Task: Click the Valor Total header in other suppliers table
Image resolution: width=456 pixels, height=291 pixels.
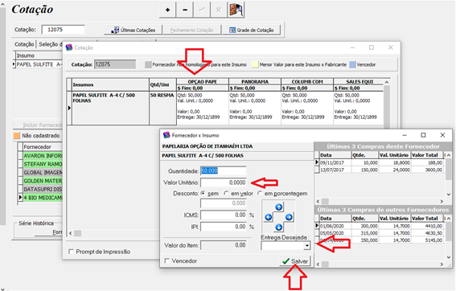Action: point(426,219)
